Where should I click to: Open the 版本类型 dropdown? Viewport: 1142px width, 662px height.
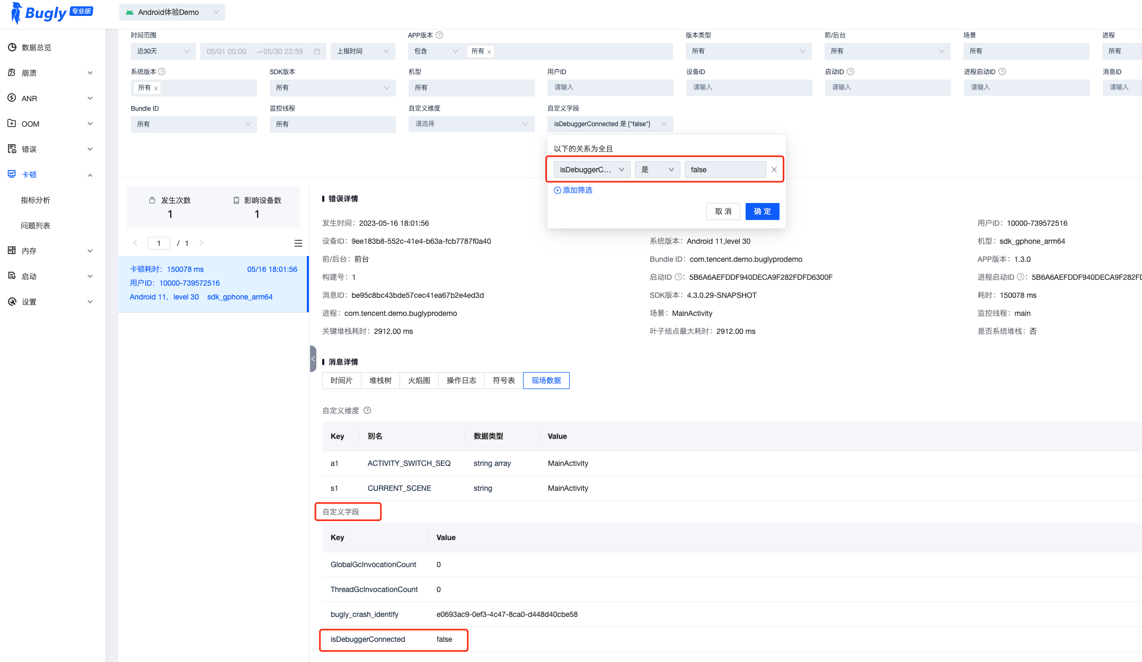(748, 51)
